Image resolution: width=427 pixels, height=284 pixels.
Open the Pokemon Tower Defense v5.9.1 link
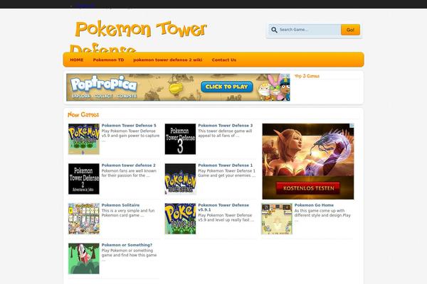click(223, 207)
